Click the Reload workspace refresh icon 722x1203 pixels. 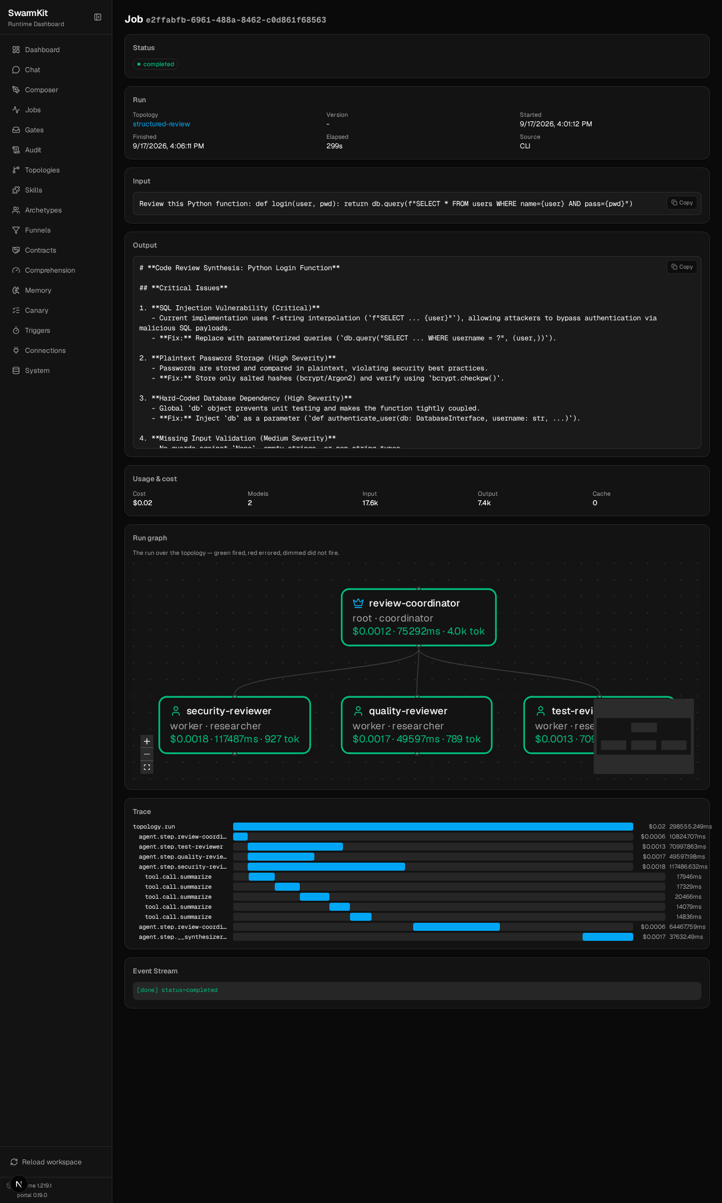click(14, 1162)
